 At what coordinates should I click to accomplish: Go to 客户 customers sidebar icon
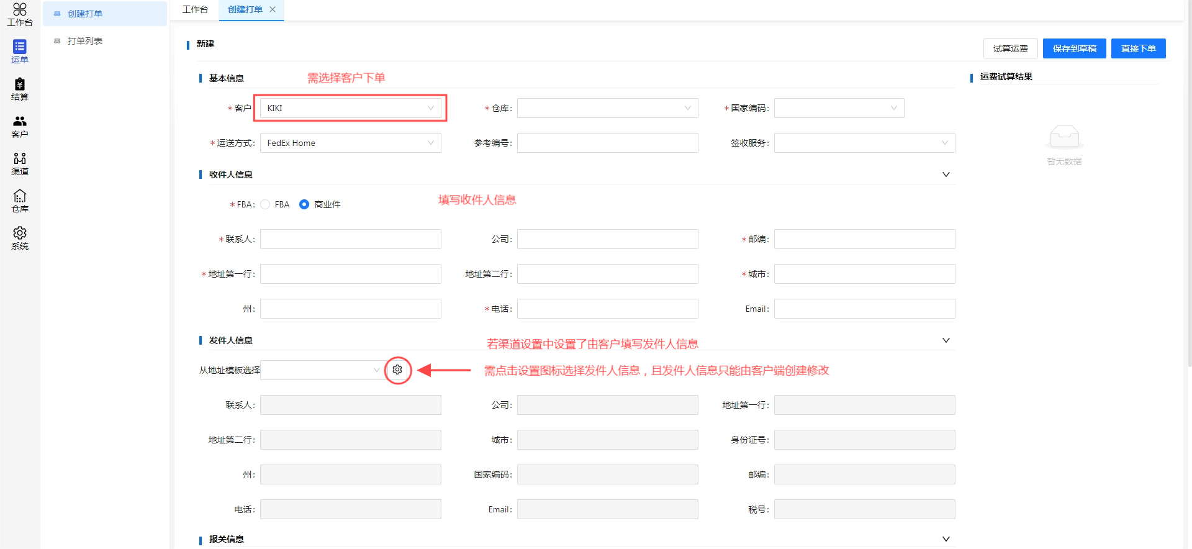click(x=20, y=126)
